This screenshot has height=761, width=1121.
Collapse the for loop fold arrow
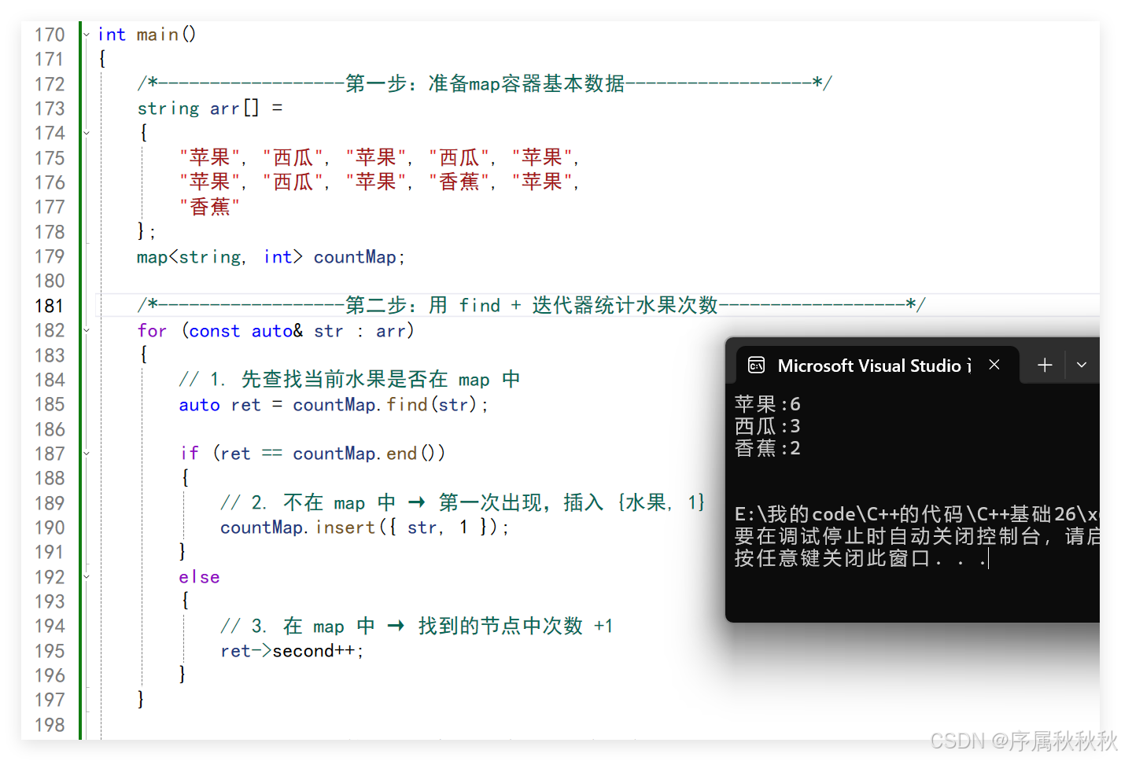(x=87, y=331)
